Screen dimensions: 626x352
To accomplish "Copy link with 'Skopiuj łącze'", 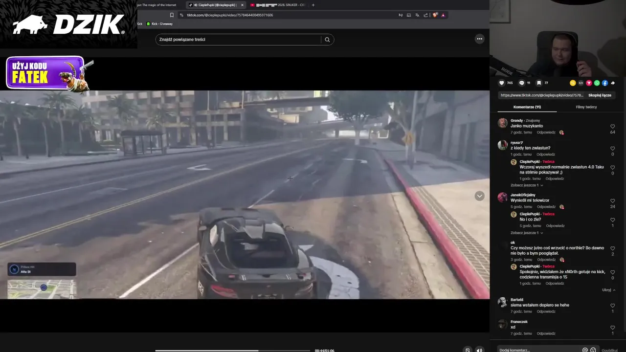I will tap(600, 95).
